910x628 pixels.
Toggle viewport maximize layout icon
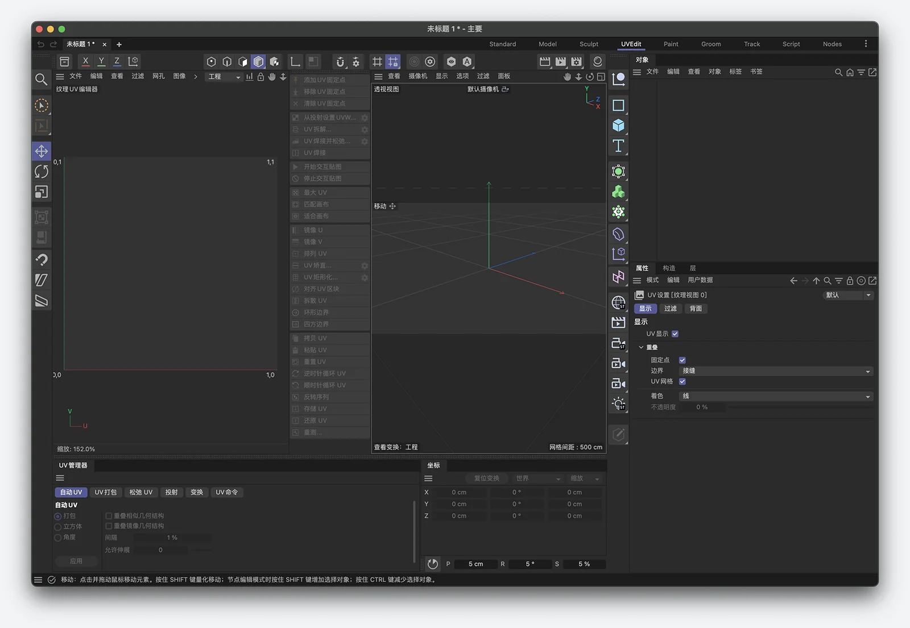click(x=601, y=77)
